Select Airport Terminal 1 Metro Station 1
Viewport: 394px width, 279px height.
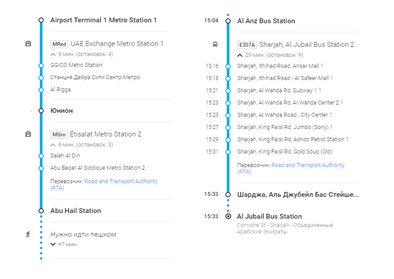pyautogui.click(x=103, y=20)
